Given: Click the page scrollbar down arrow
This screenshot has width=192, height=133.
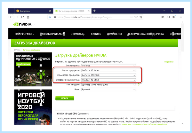Looking at the screenshot, I should [182, 124].
